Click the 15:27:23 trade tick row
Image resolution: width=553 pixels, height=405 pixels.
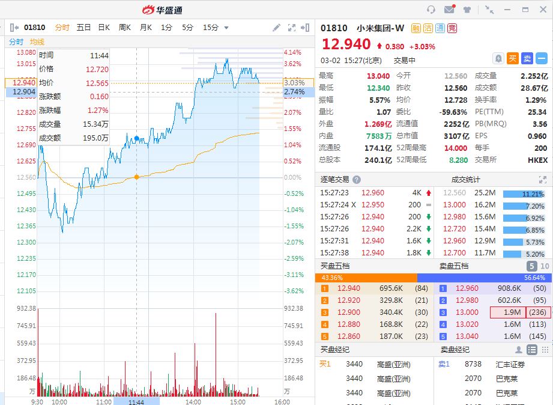click(x=375, y=193)
